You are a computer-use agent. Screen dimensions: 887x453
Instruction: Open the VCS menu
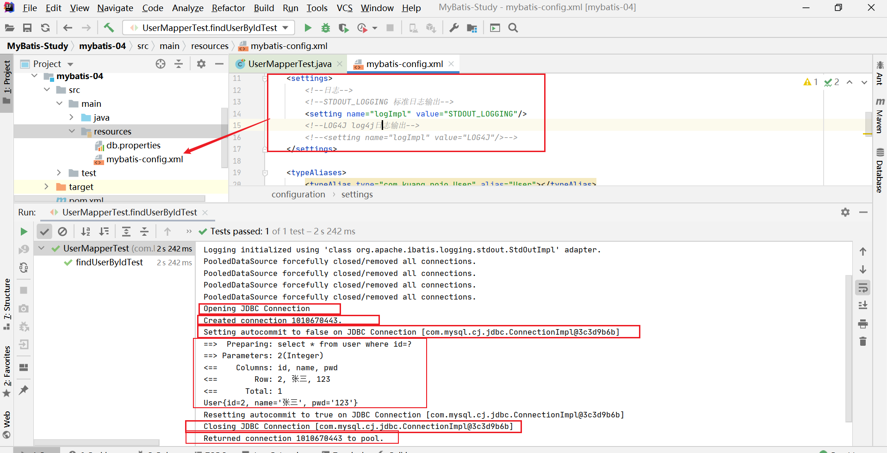pos(344,8)
